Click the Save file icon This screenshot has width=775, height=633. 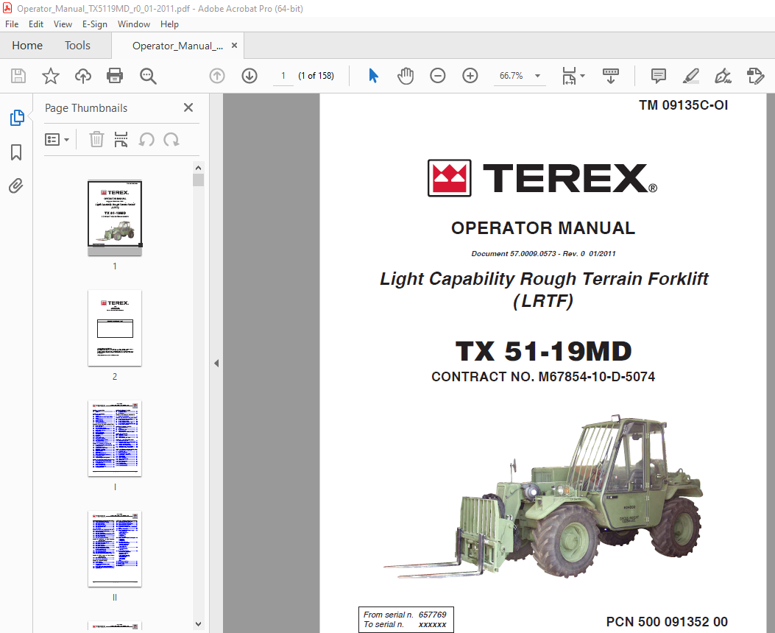coord(18,76)
